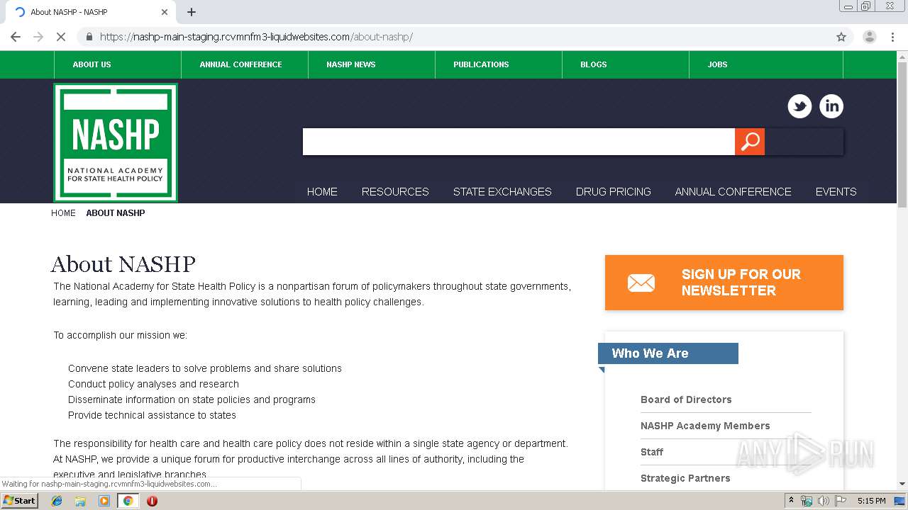Screen dimensions: 908x510
Task: Go back with browser back arrow
Action: [x=16, y=37]
